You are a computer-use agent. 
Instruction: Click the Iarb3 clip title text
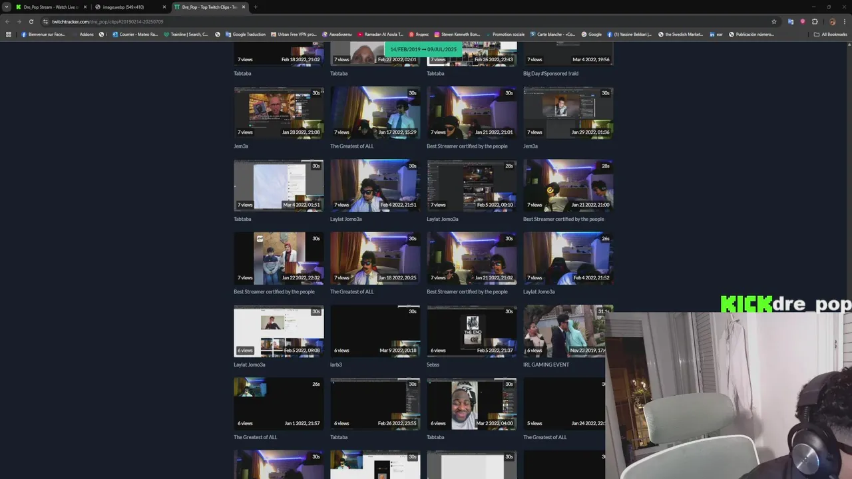(x=336, y=365)
